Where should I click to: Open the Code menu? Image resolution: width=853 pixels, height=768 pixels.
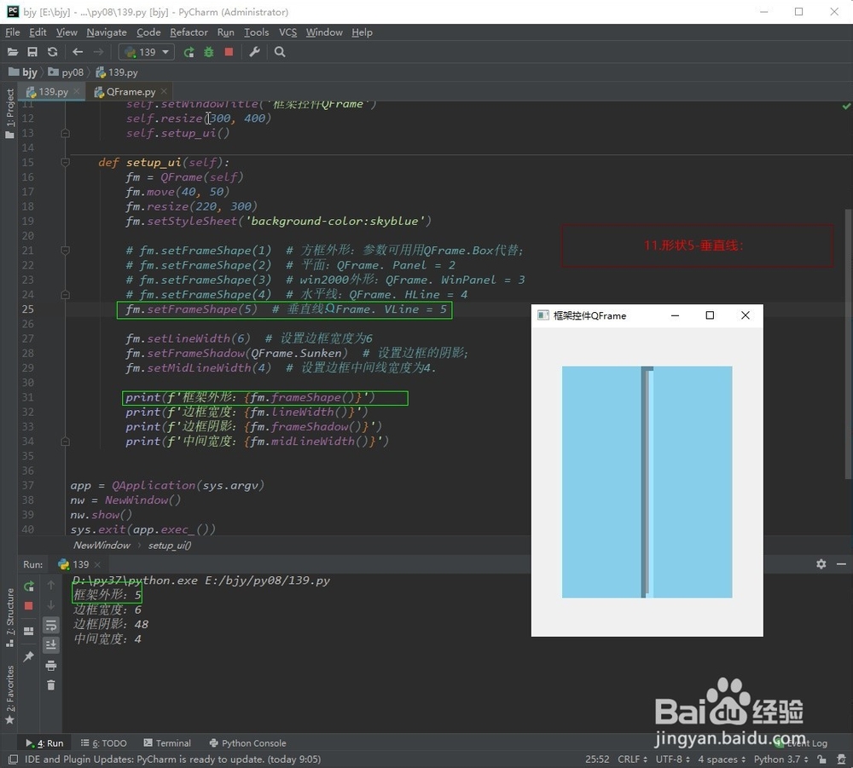click(x=148, y=32)
